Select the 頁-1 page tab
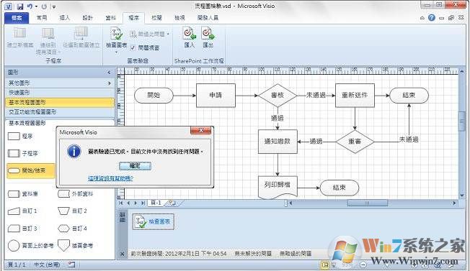Screen dimensions: 470x271 pyautogui.click(x=156, y=203)
